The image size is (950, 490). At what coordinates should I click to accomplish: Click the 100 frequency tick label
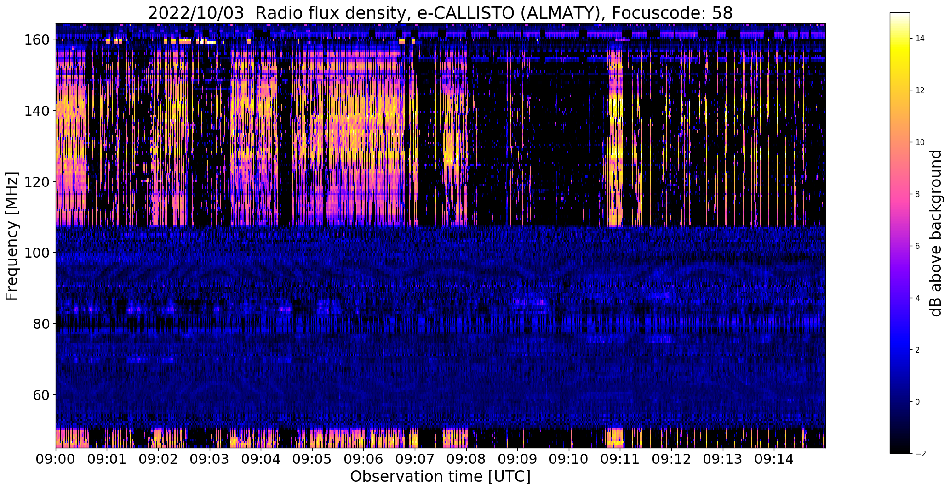point(37,253)
